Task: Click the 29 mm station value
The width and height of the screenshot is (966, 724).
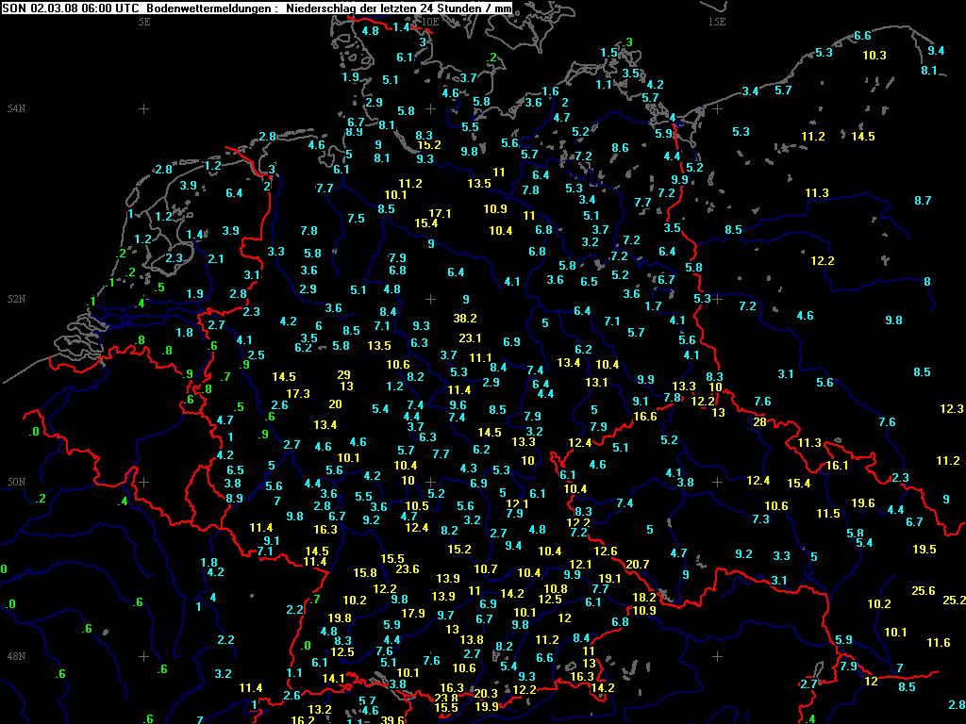Action: [343, 374]
